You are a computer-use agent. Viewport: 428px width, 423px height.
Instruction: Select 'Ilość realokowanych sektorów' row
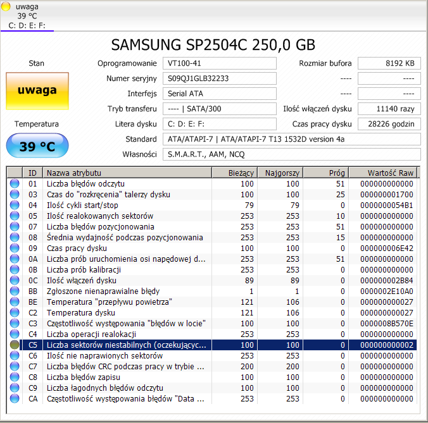[x=212, y=216]
